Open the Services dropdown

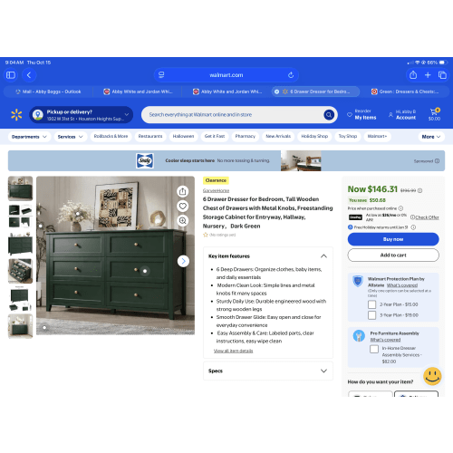click(x=71, y=137)
